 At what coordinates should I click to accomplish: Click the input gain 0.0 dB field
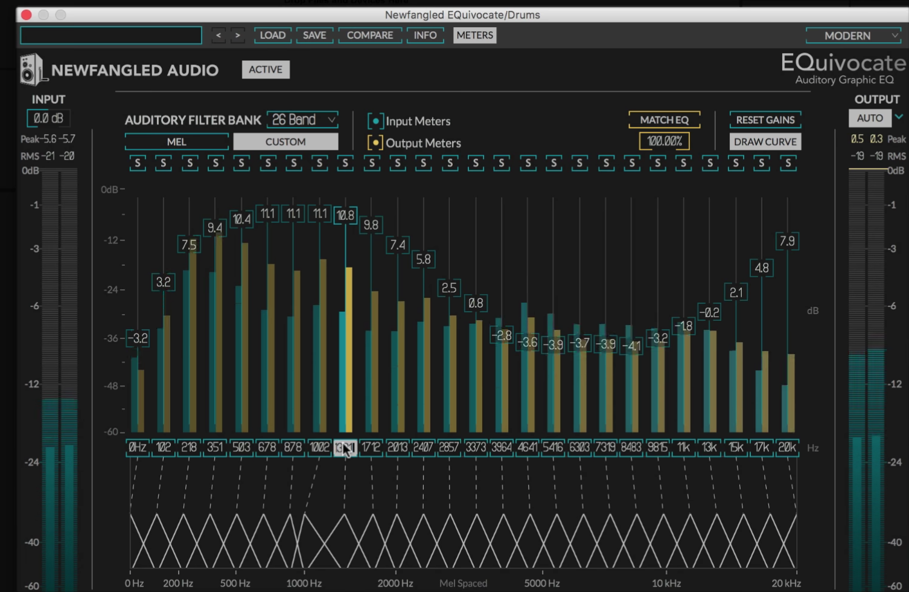(x=48, y=118)
